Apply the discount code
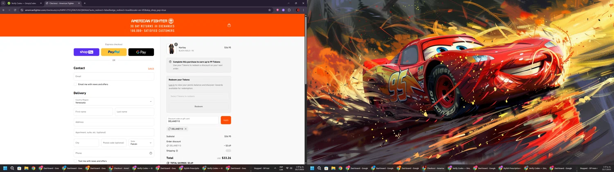The image size is (614, 172). point(226,120)
